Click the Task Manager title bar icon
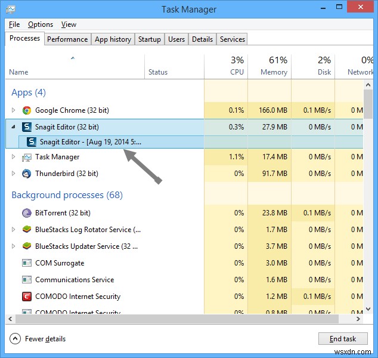Viewport: 378px width, 358px height. point(11,10)
